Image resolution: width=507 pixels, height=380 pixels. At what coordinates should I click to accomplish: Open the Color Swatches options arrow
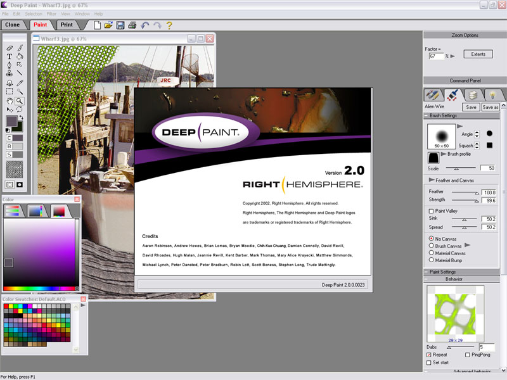(83, 305)
